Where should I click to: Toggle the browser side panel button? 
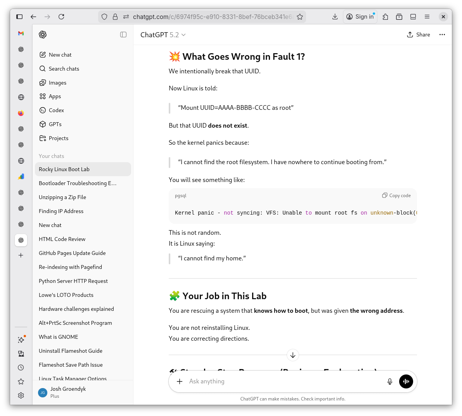(19, 17)
